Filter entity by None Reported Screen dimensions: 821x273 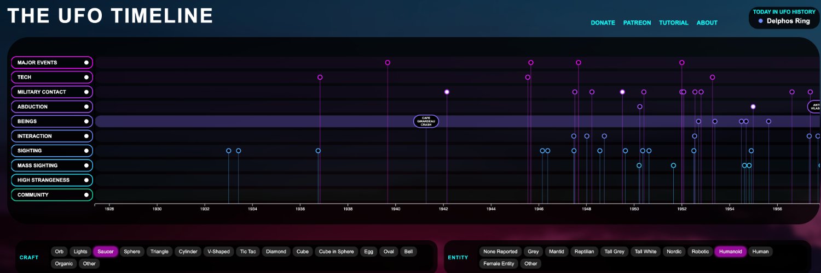[500, 252]
